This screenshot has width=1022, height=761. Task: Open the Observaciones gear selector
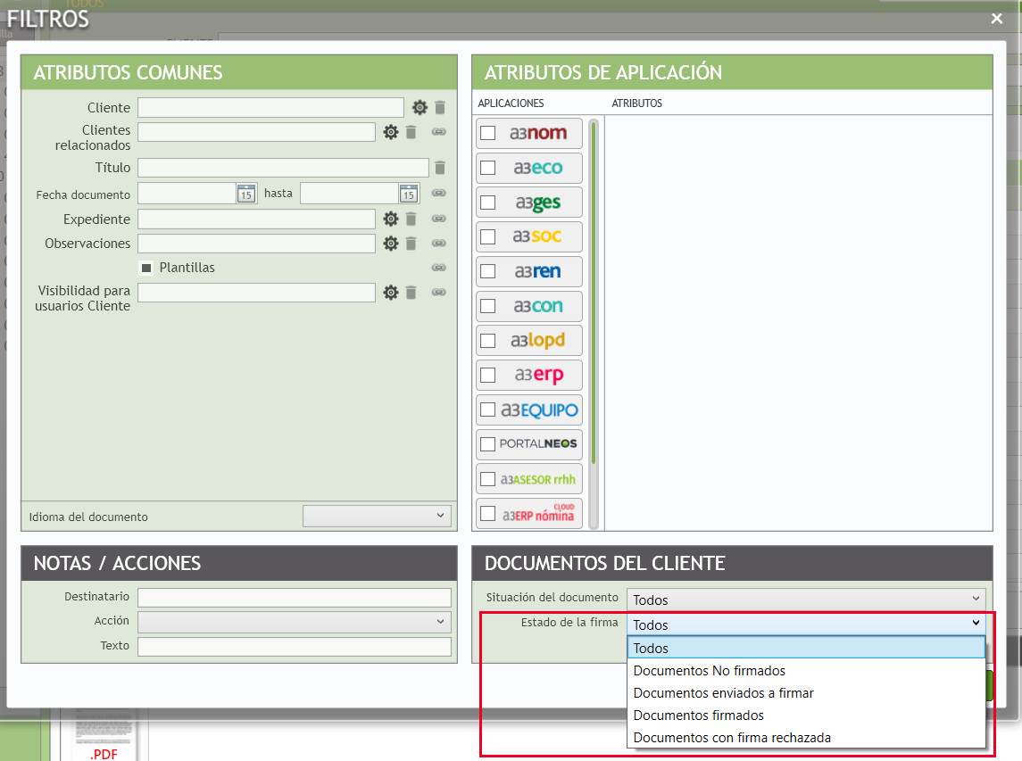point(390,244)
